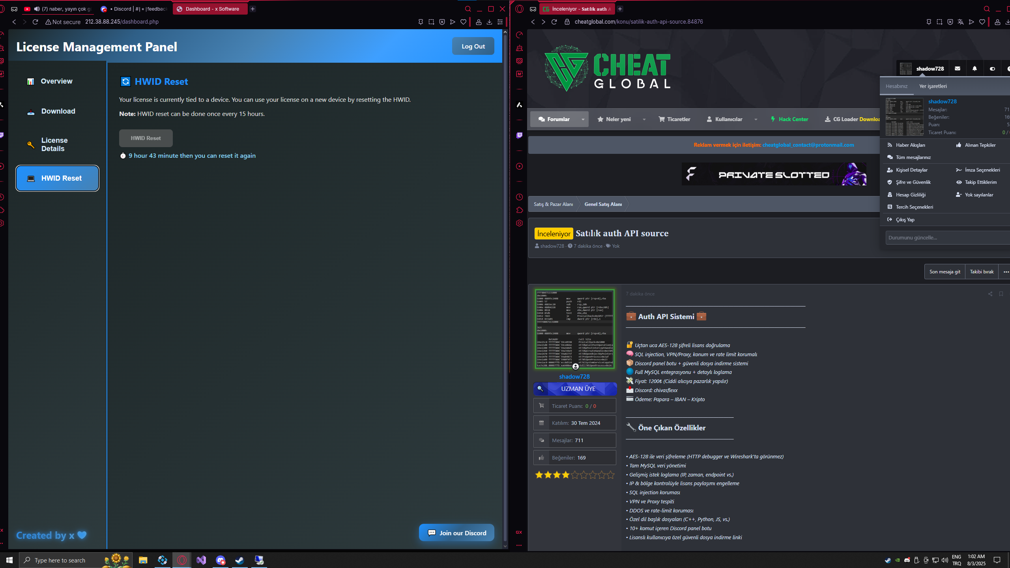Open the Twitch sidebar icon in right browser

tap(519, 135)
